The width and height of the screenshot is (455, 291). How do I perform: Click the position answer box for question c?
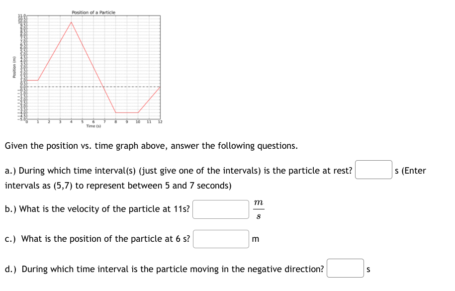click(x=221, y=239)
